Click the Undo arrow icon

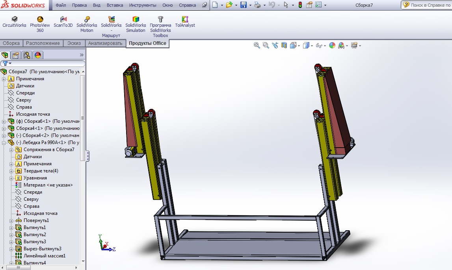272,5
